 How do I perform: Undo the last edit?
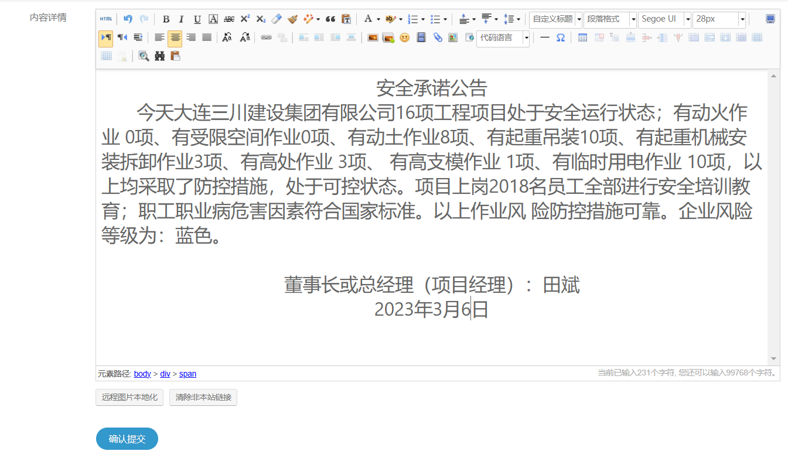(x=128, y=19)
